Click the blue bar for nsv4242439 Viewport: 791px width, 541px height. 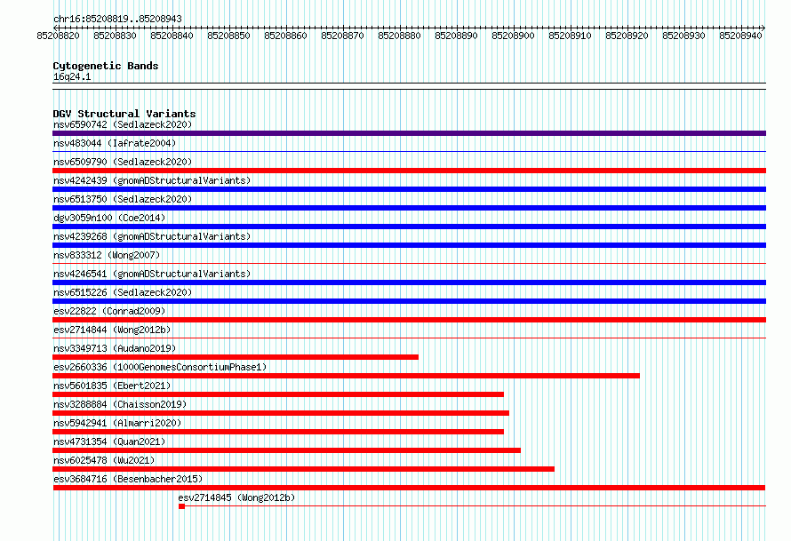tap(409, 189)
